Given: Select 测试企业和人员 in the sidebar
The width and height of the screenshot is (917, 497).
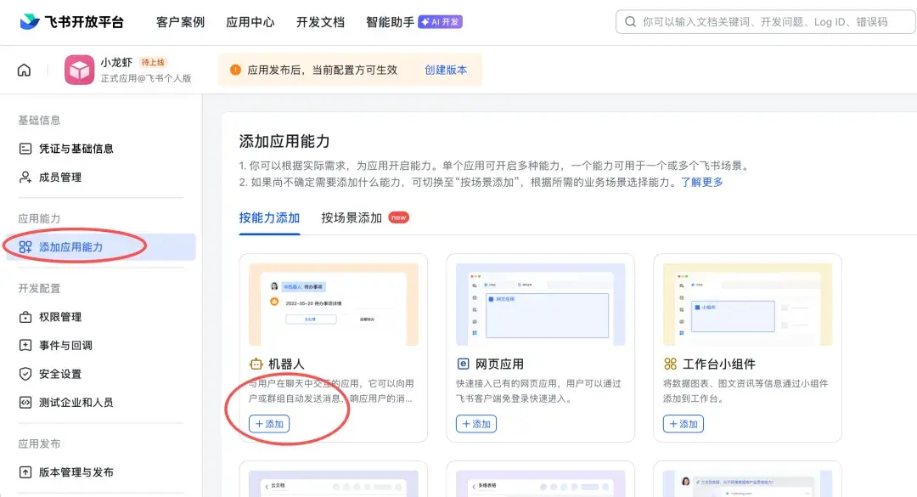Looking at the screenshot, I should 100,403.
